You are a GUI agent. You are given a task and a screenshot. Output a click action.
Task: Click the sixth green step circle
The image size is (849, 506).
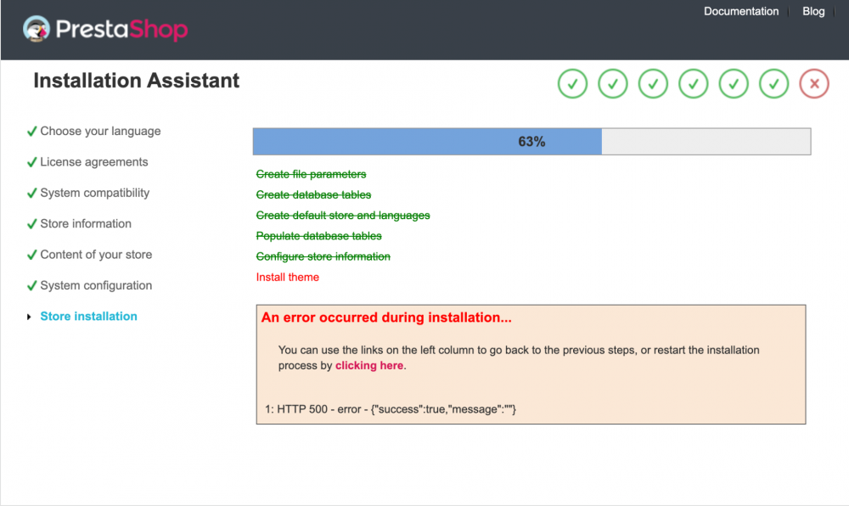pyautogui.click(x=773, y=84)
